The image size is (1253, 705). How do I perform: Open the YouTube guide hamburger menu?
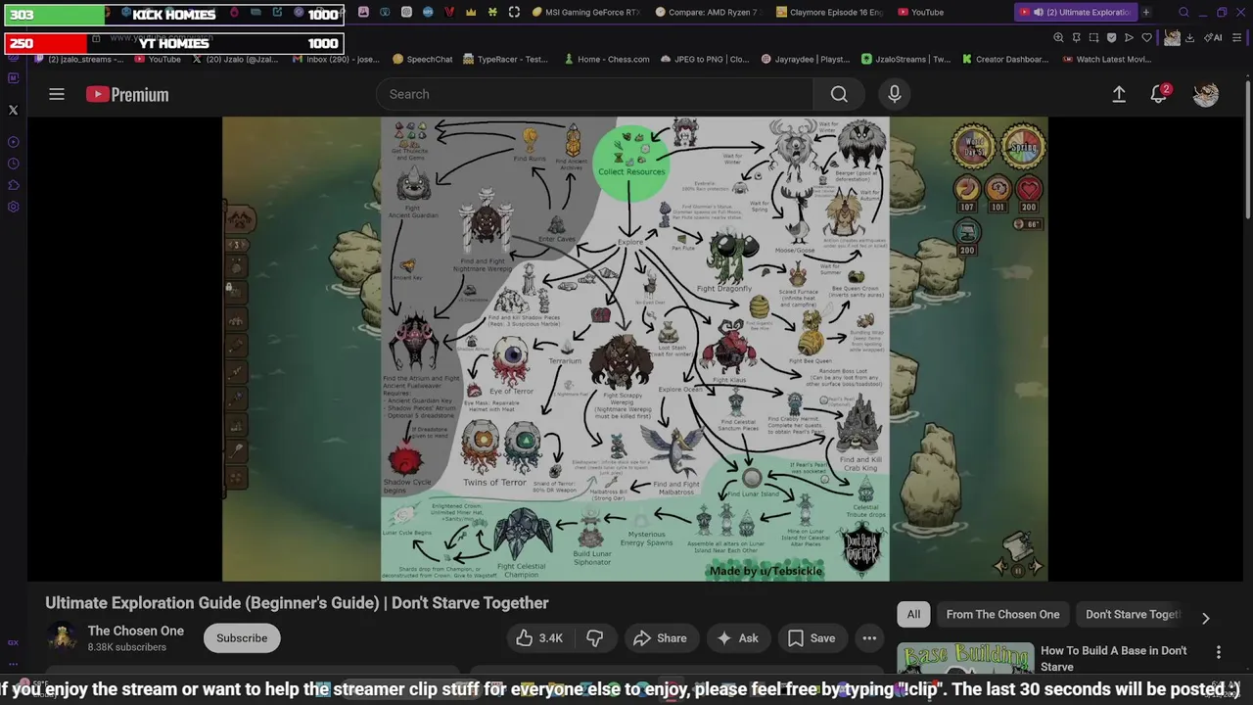[57, 94]
